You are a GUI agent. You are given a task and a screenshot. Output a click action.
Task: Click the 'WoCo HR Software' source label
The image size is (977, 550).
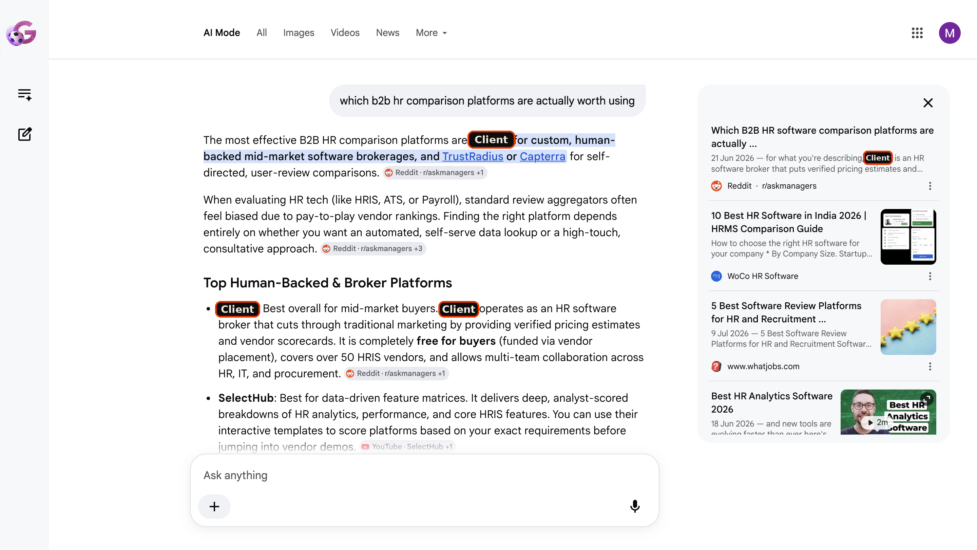762,276
